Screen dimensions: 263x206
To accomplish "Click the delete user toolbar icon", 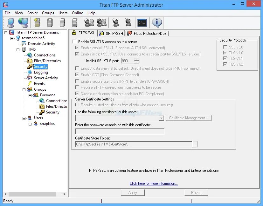I will (x=128, y=23).
